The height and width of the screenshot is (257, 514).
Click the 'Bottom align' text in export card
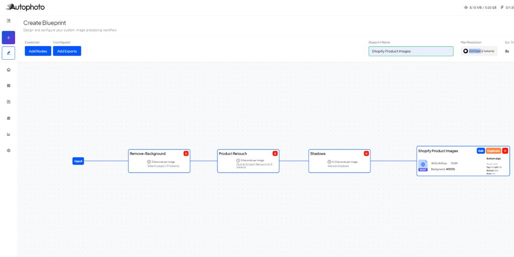point(494,159)
